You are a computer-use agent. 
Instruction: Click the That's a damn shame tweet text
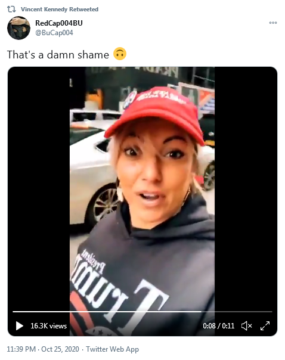tap(58, 55)
